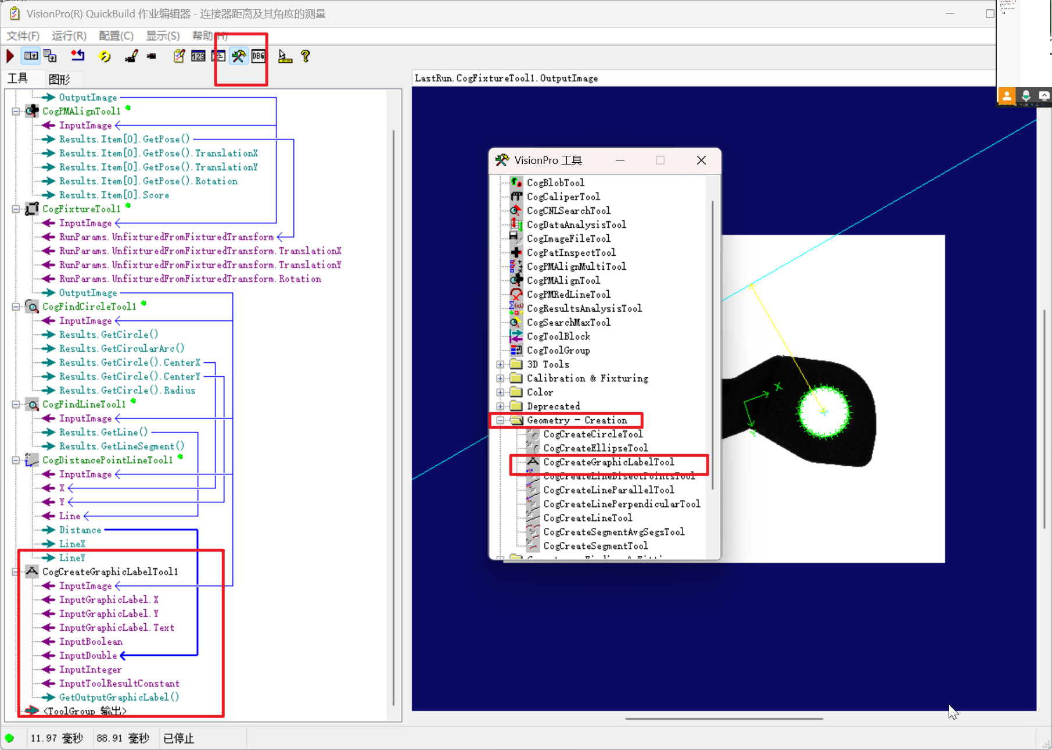Open the VisionPro toolbox hammer icon

pyautogui.click(x=239, y=56)
